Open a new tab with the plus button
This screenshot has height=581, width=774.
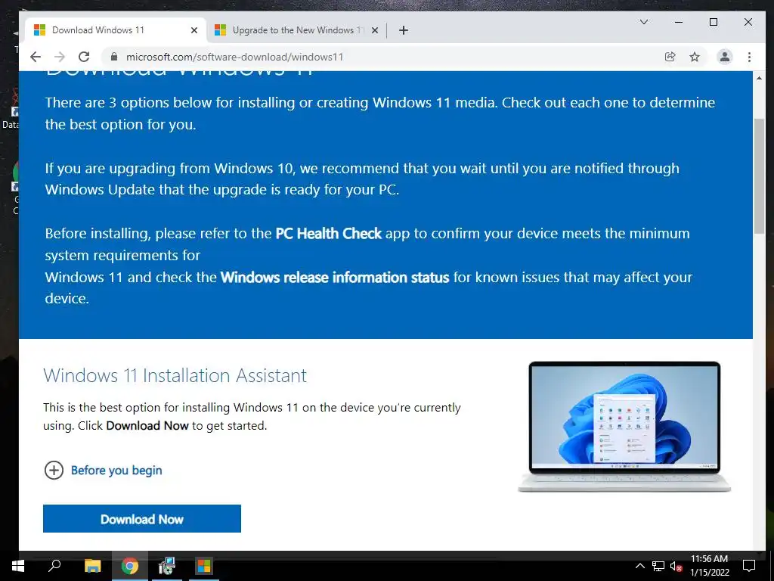[404, 30]
